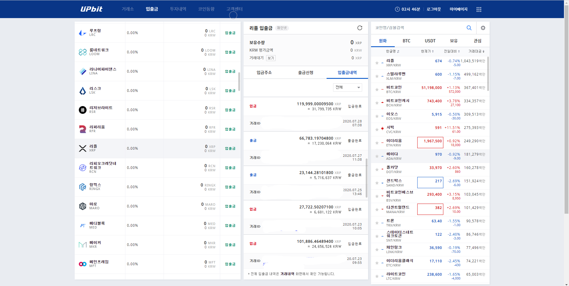Sort market list by 현재가 column
Viewport: 569px width, 286px height.
(427, 52)
